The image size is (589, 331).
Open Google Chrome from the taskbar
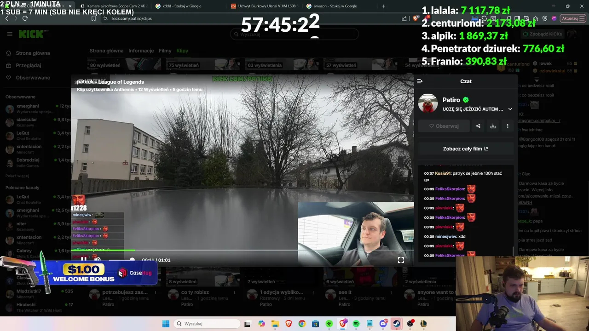(x=302, y=324)
